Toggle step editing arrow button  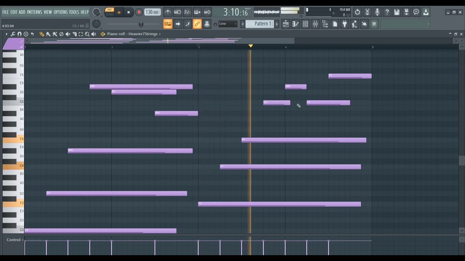178,24
